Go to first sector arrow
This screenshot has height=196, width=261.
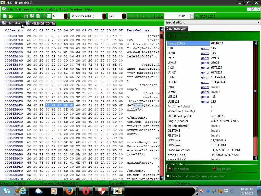tap(132, 16)
